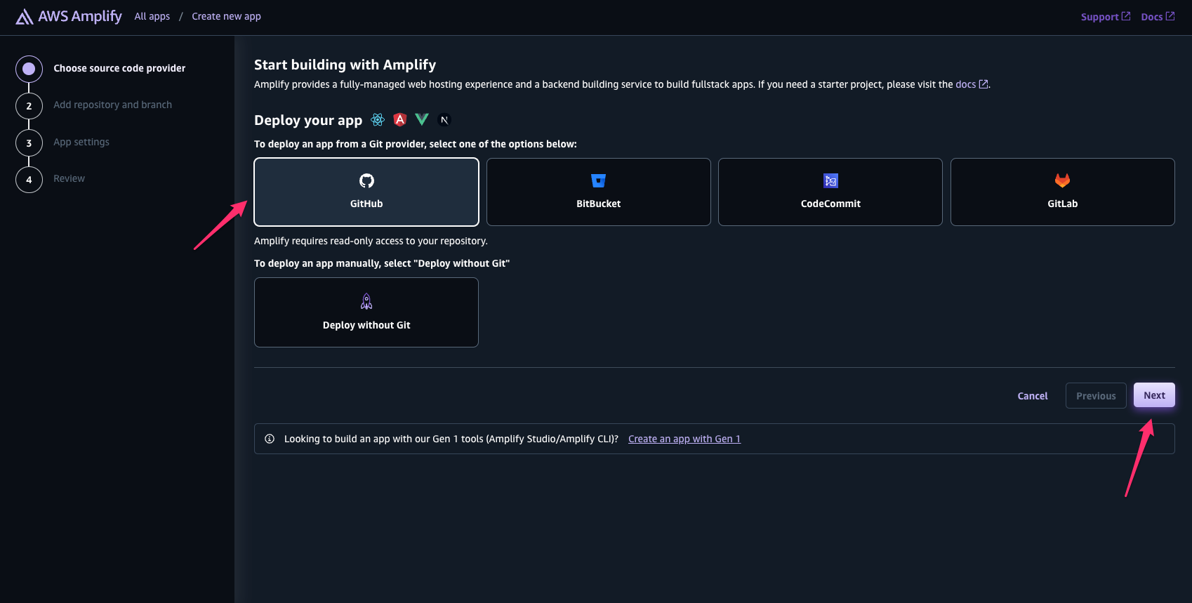
Task: Select the GitHub provider card
Action: 366,192
